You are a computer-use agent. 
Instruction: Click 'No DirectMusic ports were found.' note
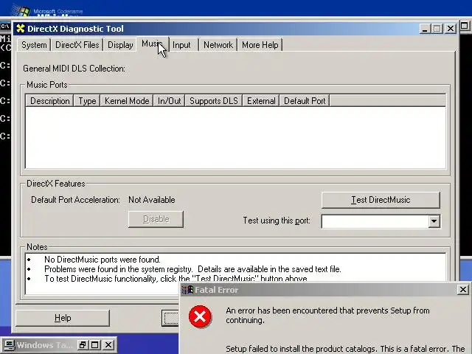[103, 260]
